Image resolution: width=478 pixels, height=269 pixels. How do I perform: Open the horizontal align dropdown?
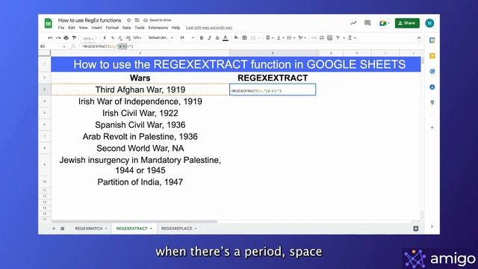pyautogui.click(x=269, y=38)
